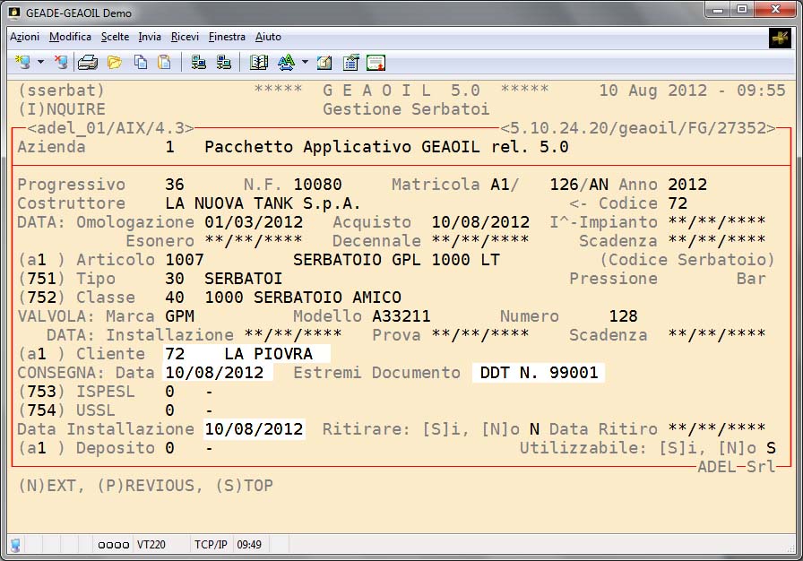Click the printer icon in toolbar

[87, 62]
